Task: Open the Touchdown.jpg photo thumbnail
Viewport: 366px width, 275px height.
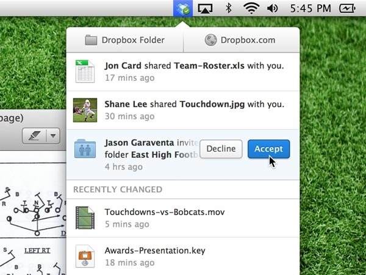Action: tap(85, 110)
